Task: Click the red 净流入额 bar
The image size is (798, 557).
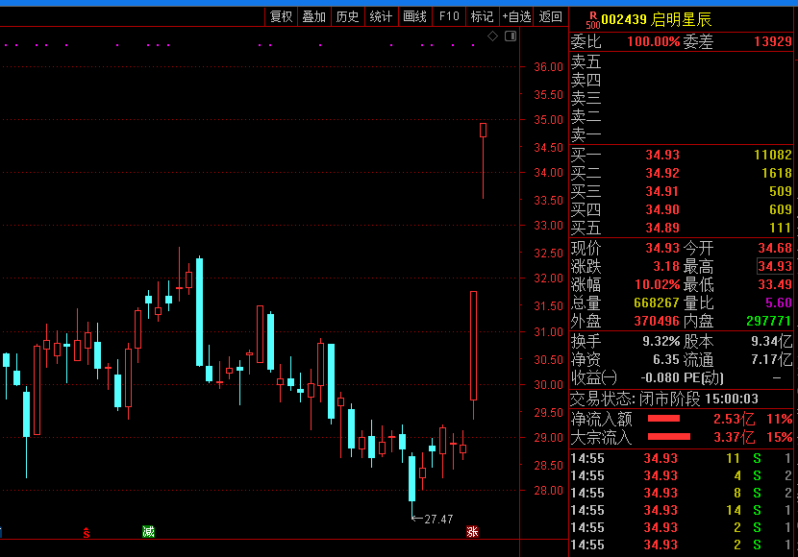Action: [663, 419]
